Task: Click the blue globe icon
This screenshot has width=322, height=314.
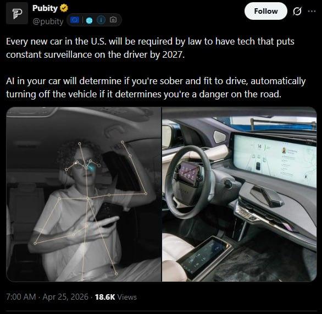Action: pos(89,20)
